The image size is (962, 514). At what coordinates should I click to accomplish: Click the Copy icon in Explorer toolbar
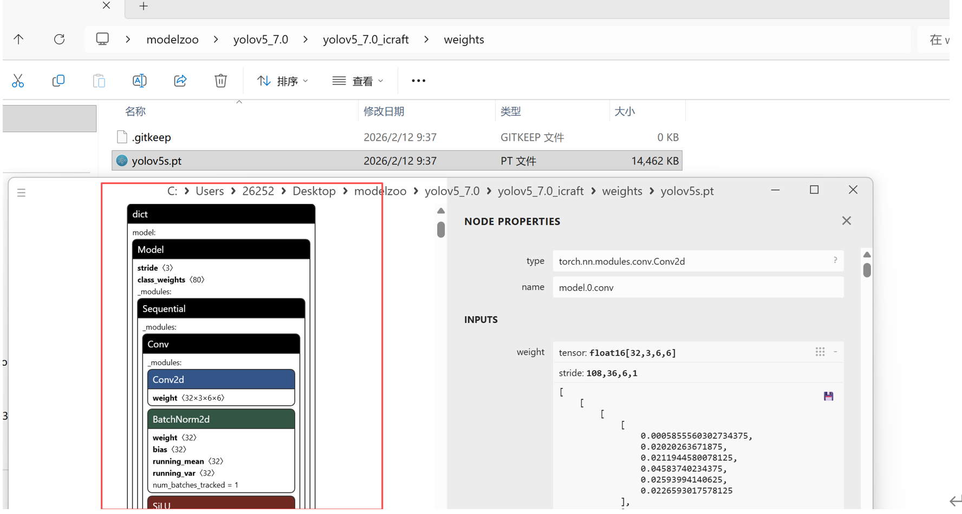click(x=58, y=81)
